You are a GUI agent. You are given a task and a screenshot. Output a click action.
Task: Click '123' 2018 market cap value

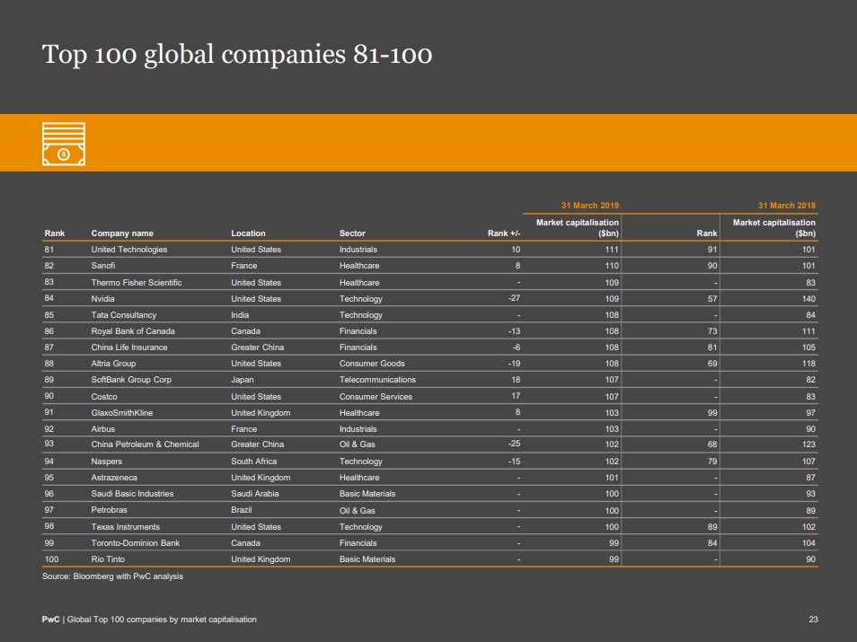click(808, 444)
